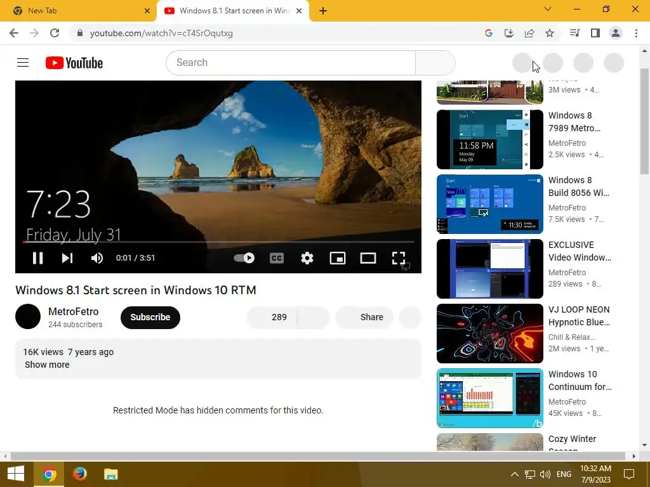Image resolution: width=650 pixels, height=487 pixels.
Task: Skip to the next video
Action: [67, 258]
